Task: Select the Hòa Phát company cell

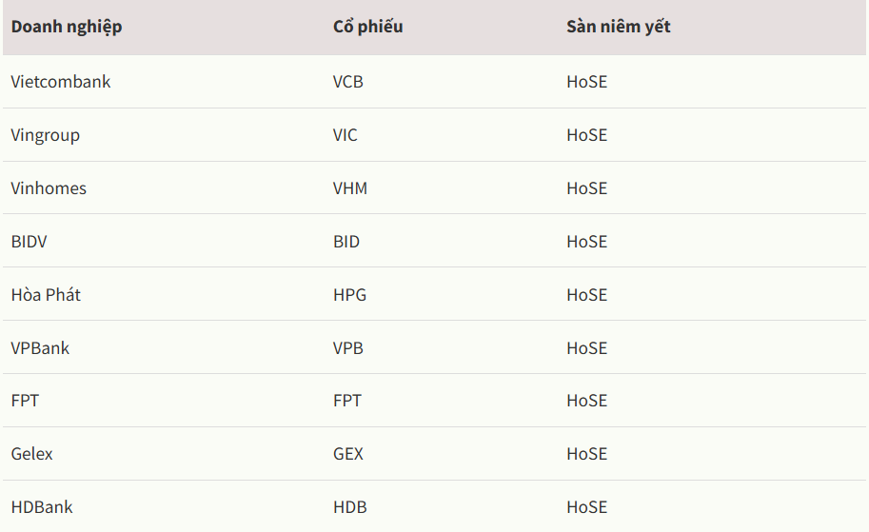Action: pos(46,294)
